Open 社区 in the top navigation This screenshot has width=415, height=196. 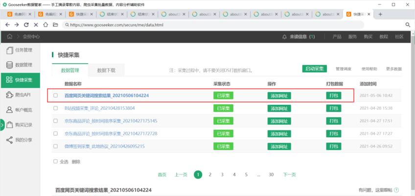click(399, 37)
